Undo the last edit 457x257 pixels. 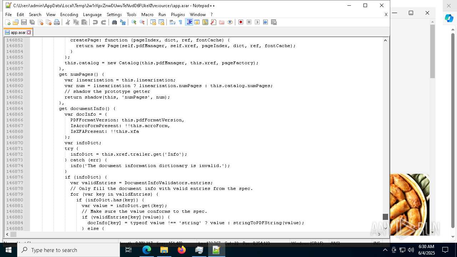click(95, 22)
